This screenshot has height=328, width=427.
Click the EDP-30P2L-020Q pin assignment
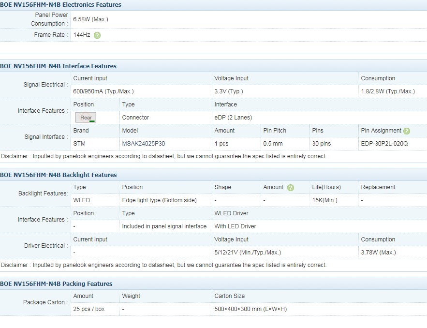[384, 144]
